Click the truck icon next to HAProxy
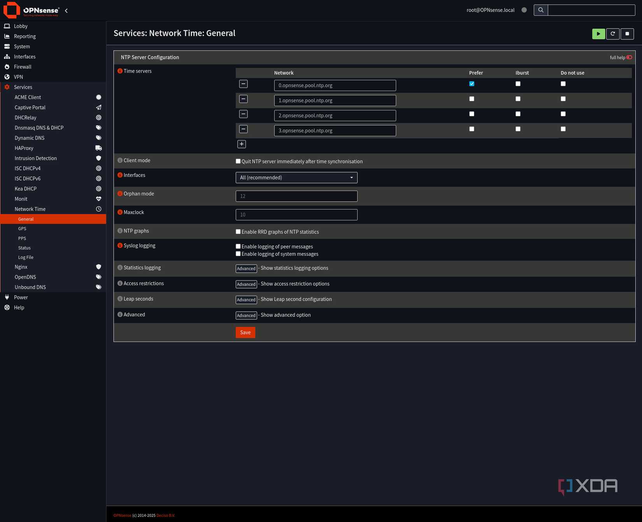This screenshot has height=522, width=642. pyautogui.click(x=98, y=148)
